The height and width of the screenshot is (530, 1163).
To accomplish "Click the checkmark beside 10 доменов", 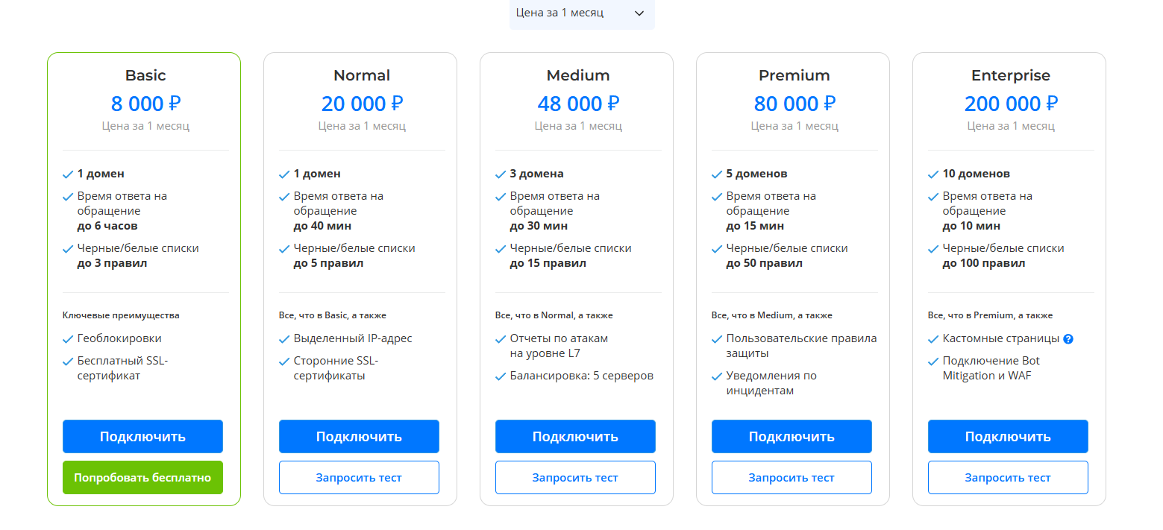I will pyautogui.click(x=933, y=174).
